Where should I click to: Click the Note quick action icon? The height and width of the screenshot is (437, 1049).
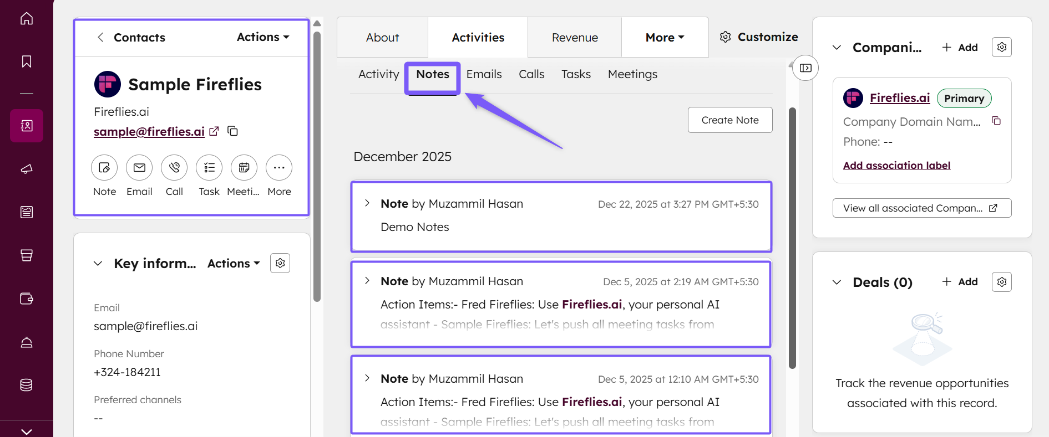click(x=104, y=168)
